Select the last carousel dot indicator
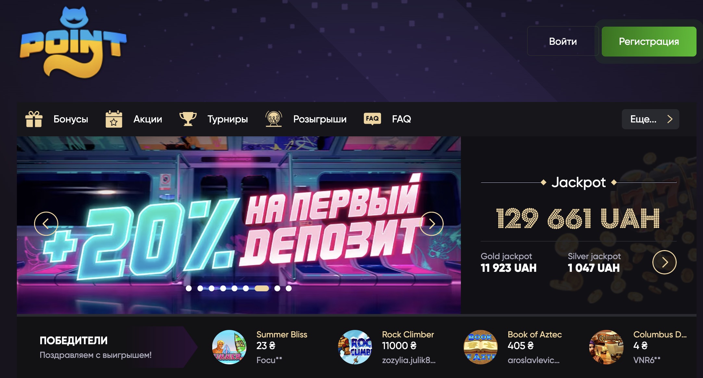The image size is (703, 378). coord(289,288)
